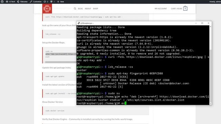The width and height of the screenshot is (221, 124).
Task: Click the 'sudo apt-get install' code block
Action: point(59,93)
